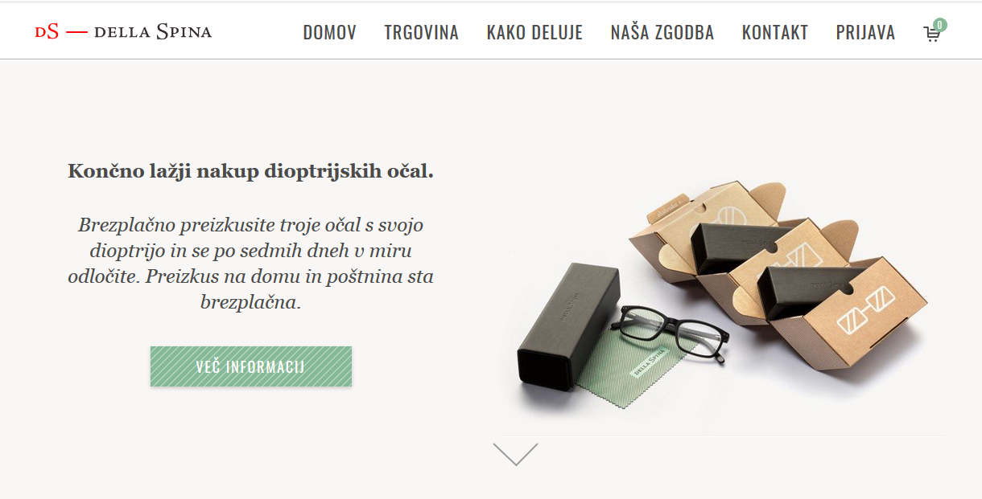Click the down chevron arrow below hero
The height and width of the screenshot is (499, 982).
[515, 454]
